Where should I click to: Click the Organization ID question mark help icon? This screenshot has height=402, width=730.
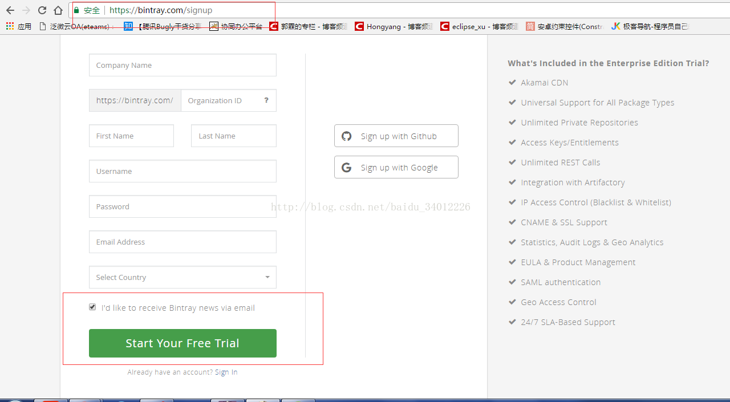click(x=266, y=100)
